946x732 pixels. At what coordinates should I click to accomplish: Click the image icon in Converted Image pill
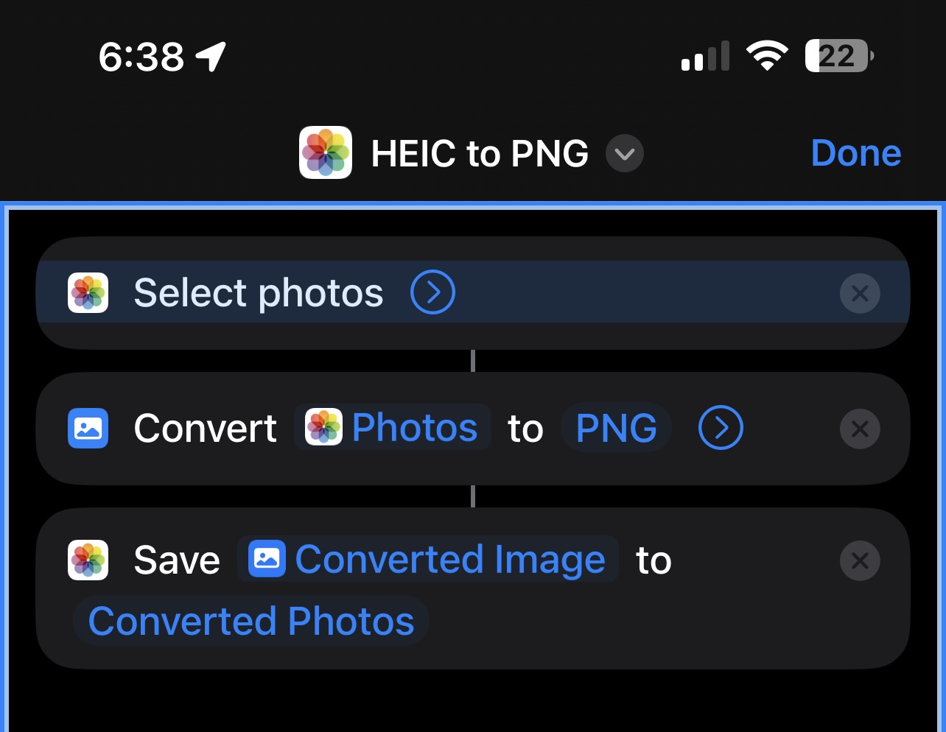(x=267, y=560)
